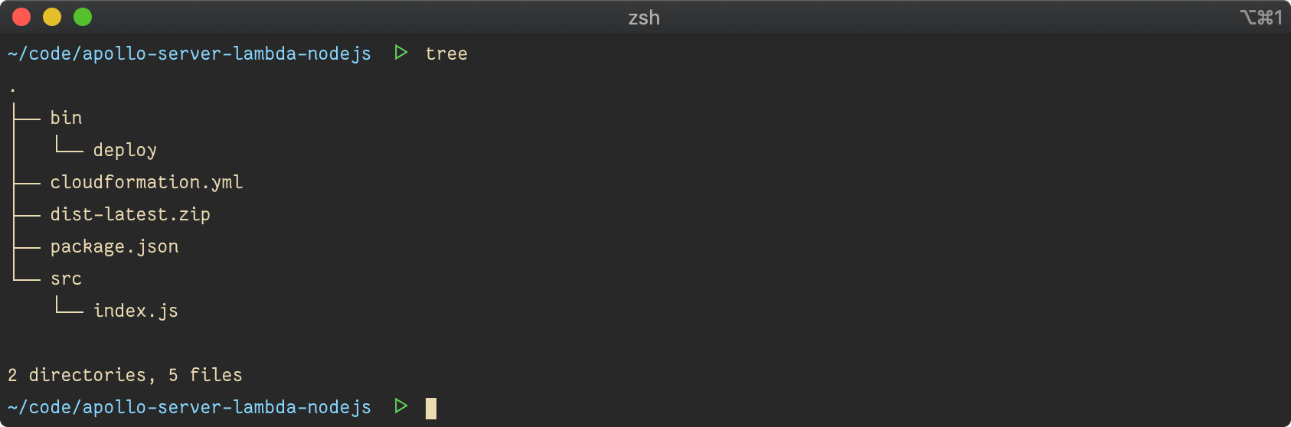Click the package.json file entry
The height and width of the screenshot is (427, 1291).
[x=114, y=246]
